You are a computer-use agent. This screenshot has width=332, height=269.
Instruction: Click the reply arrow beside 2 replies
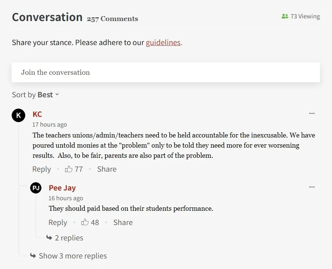[x=49, y=238]
